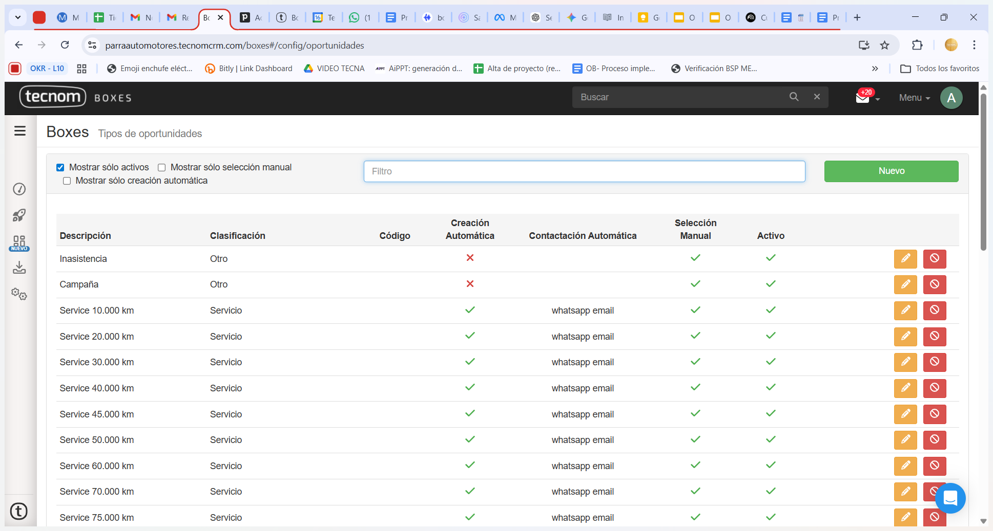This screenshot has height=531, width=993.
Task: Click the green Nuevo button
Action: (x=891, y=171)
